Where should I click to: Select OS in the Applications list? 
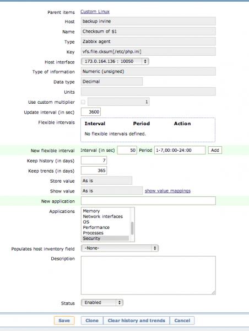click(105, 222)
